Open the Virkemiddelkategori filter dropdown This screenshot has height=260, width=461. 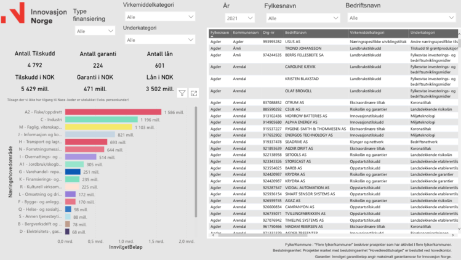tap(159, 17)
